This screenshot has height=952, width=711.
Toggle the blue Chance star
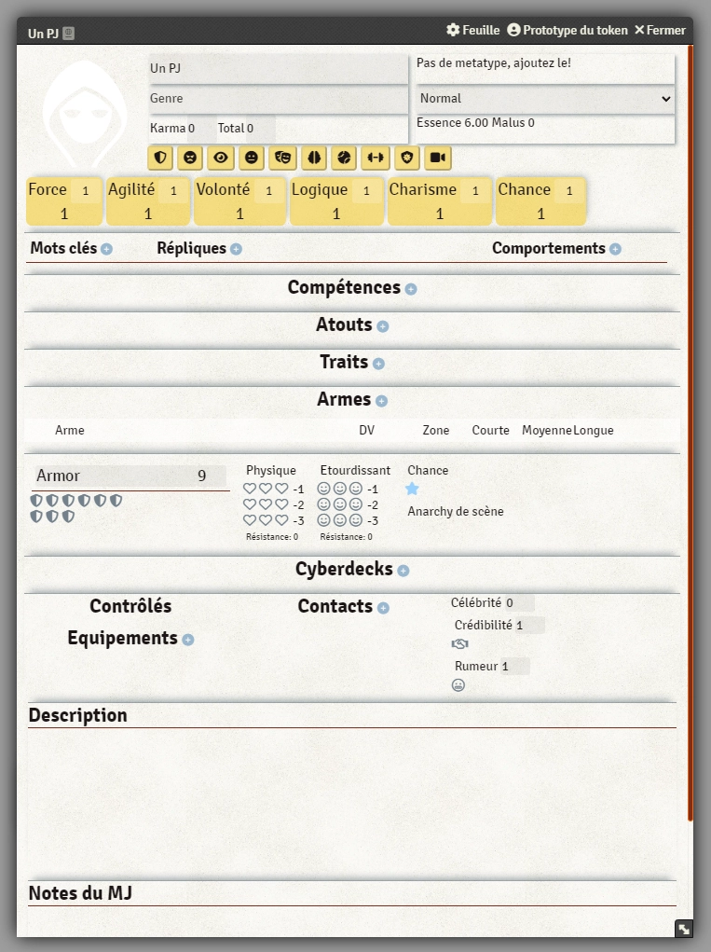click(x=412, y=489)
